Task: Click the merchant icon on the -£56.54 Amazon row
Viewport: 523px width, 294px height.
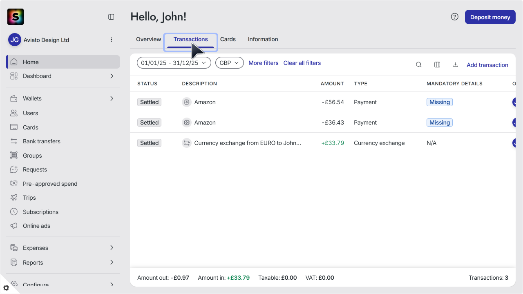Action: (x=187, y=102)
